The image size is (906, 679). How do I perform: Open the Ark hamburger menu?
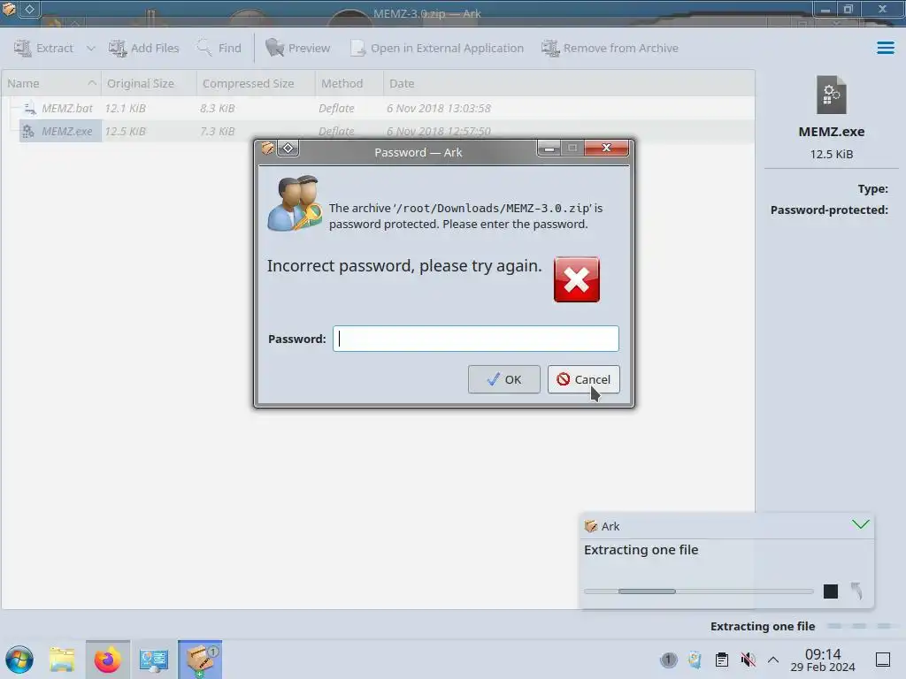pos(885,48)
